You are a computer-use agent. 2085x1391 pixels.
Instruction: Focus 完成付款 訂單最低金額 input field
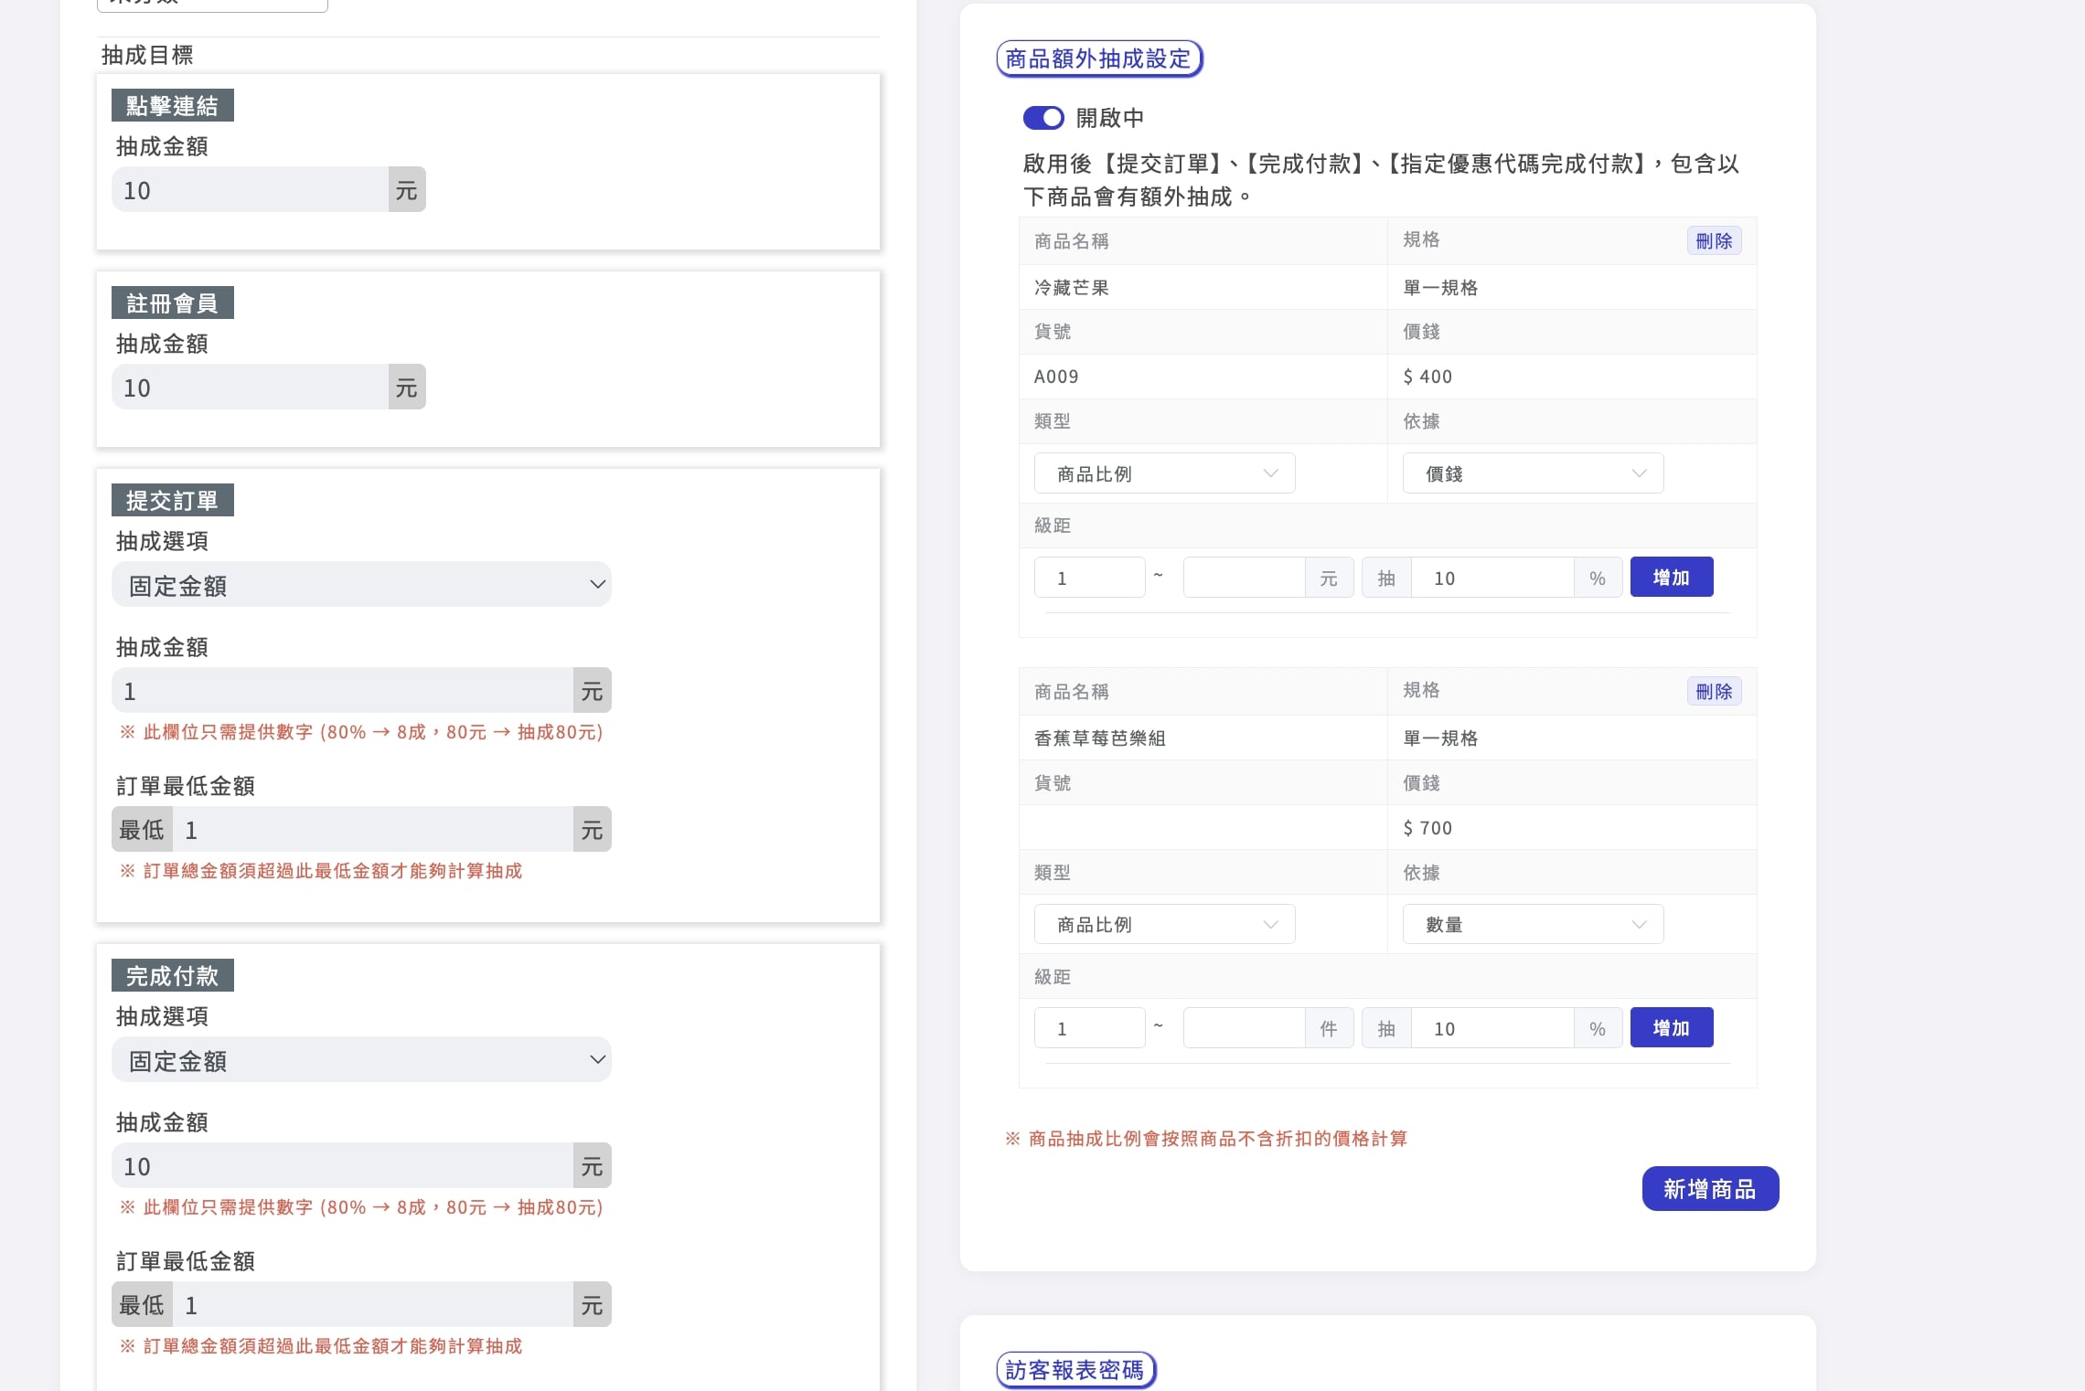pos(373,1305)
